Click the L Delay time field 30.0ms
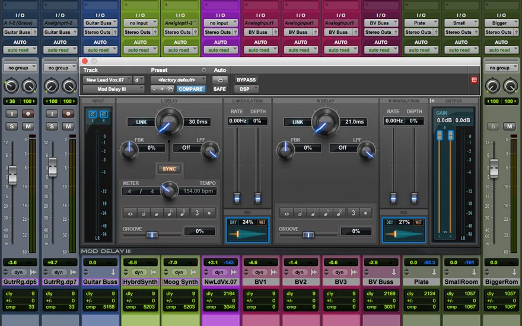Viewport: 522px width, 326px height. tap(198, 122)
